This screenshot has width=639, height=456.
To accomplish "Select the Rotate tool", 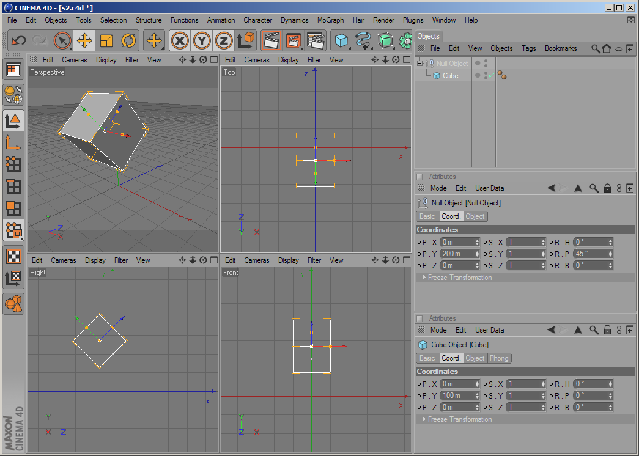I will tap(128, 41).
